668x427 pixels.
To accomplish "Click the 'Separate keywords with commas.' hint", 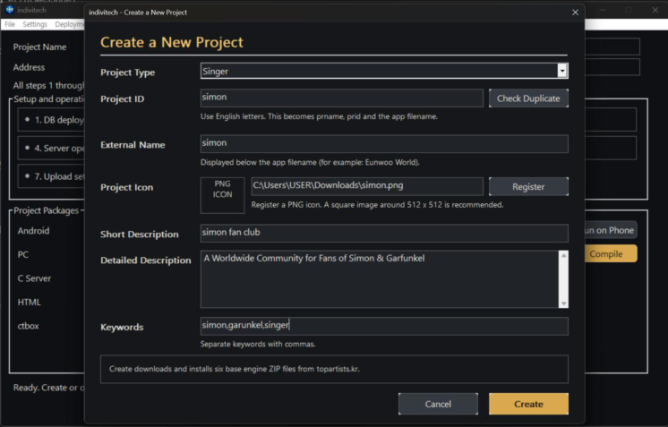I will click(258, 344).
